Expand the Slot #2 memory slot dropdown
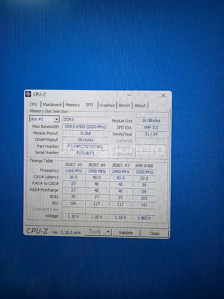 click(x=56, y=119)
